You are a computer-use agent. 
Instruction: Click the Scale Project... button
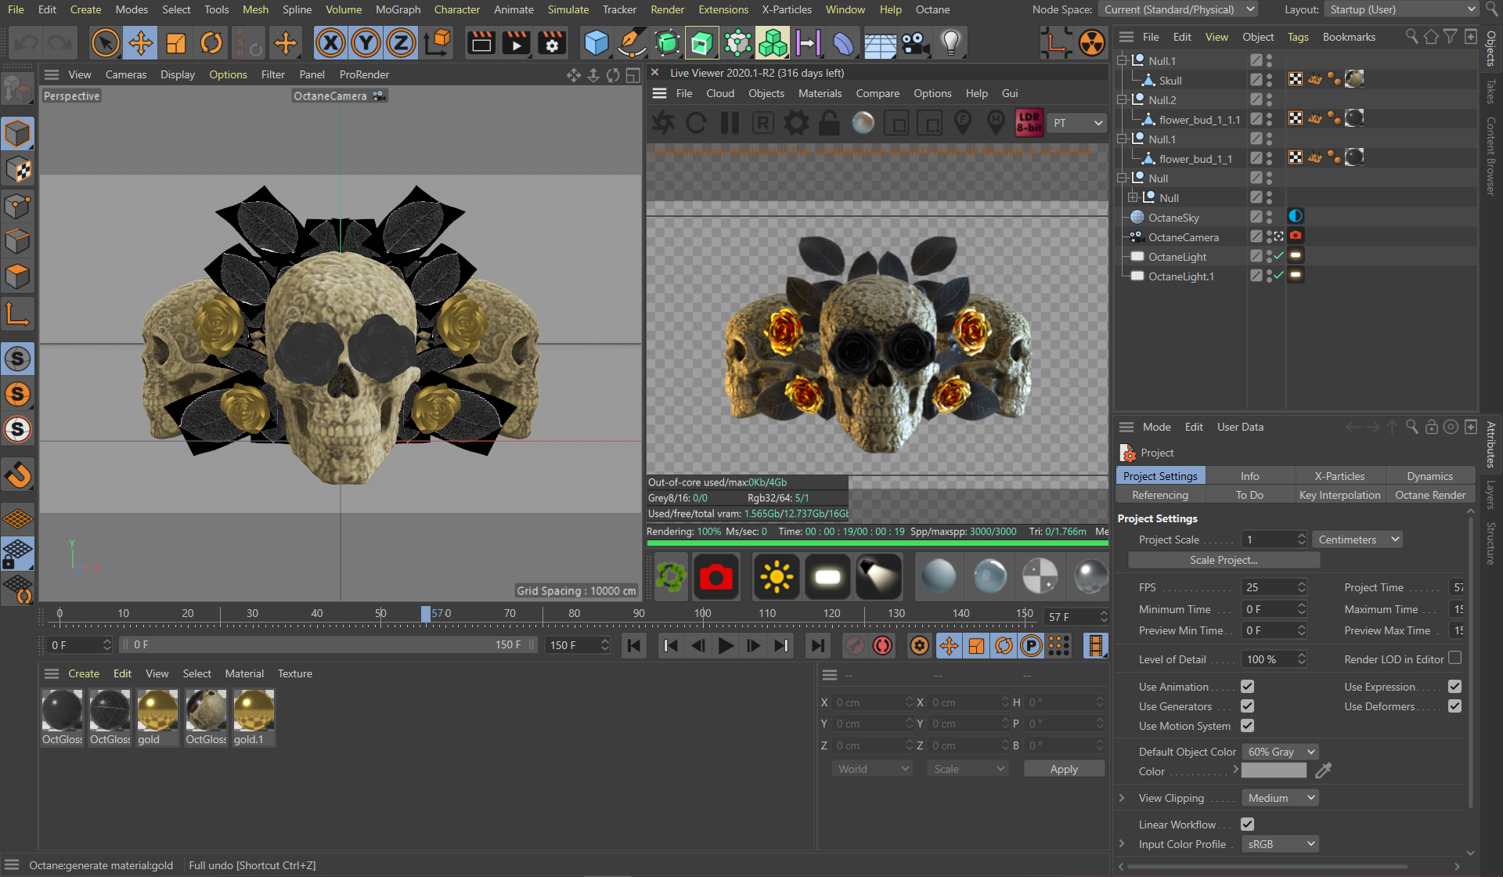tap(1223, 560)
